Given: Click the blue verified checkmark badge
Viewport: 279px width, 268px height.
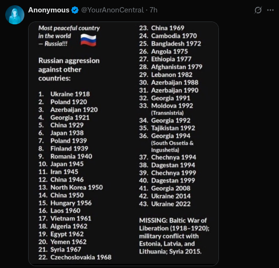Looking at the screenshot, I should [75, 10].
